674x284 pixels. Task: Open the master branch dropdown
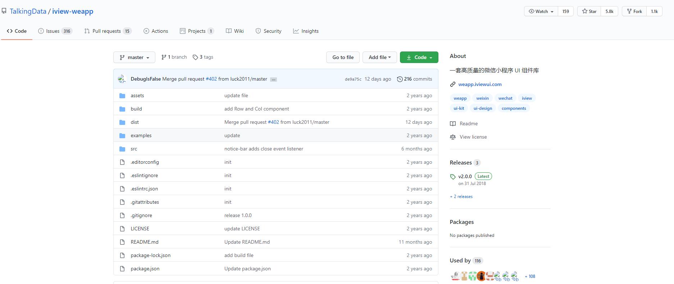point(134,57)
